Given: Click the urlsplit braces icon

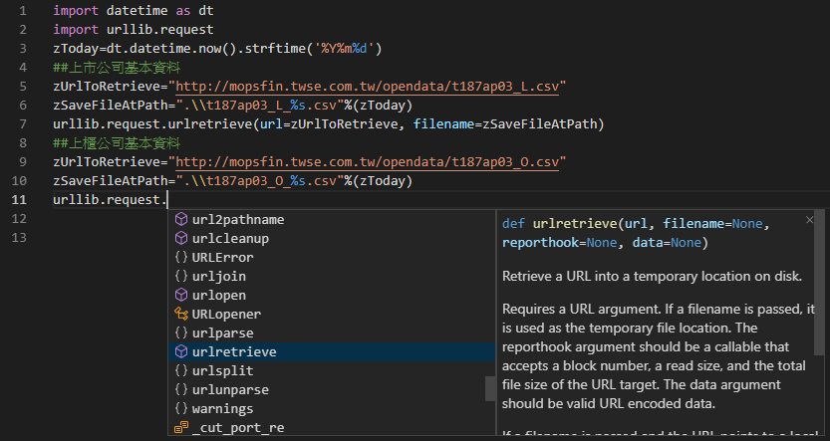Looking at the screenshot, I should (181, 370).
